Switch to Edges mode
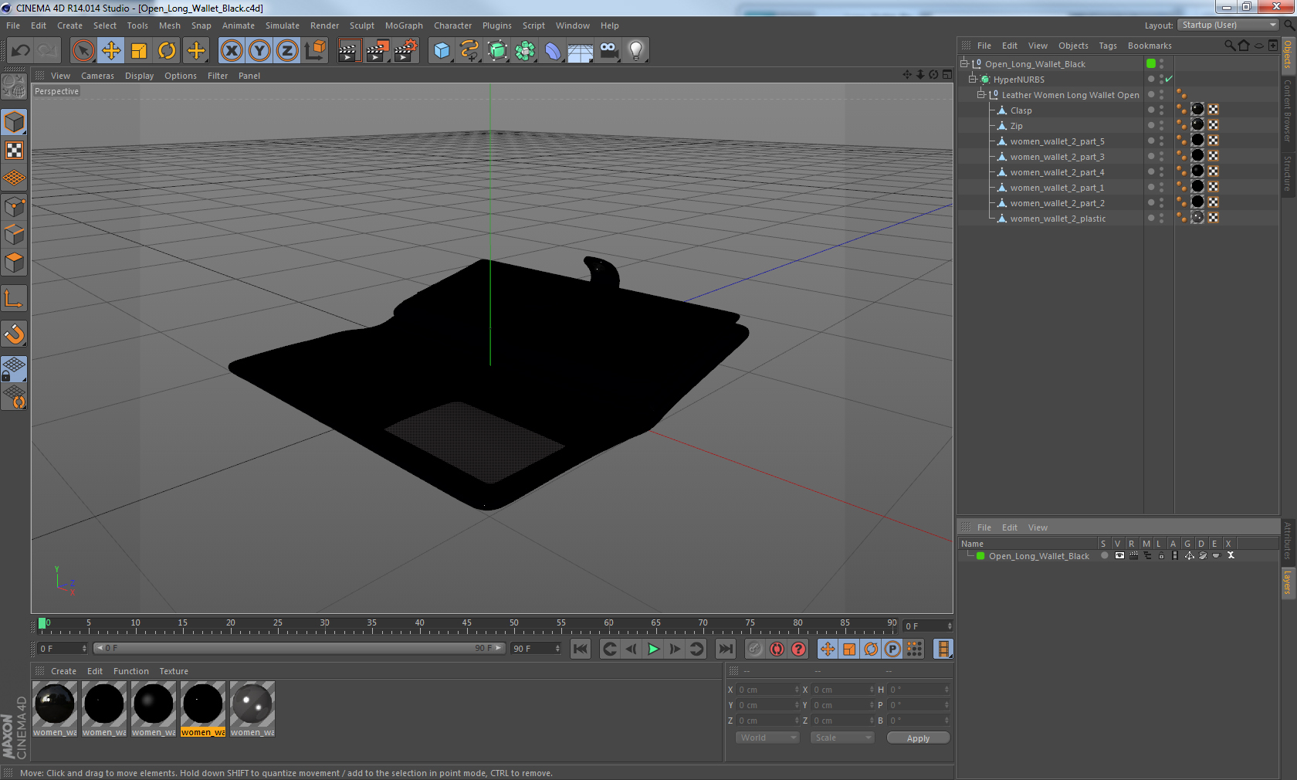Image resolution: width=1297 pixels, height=780 pixels. (x=14, y=234)
